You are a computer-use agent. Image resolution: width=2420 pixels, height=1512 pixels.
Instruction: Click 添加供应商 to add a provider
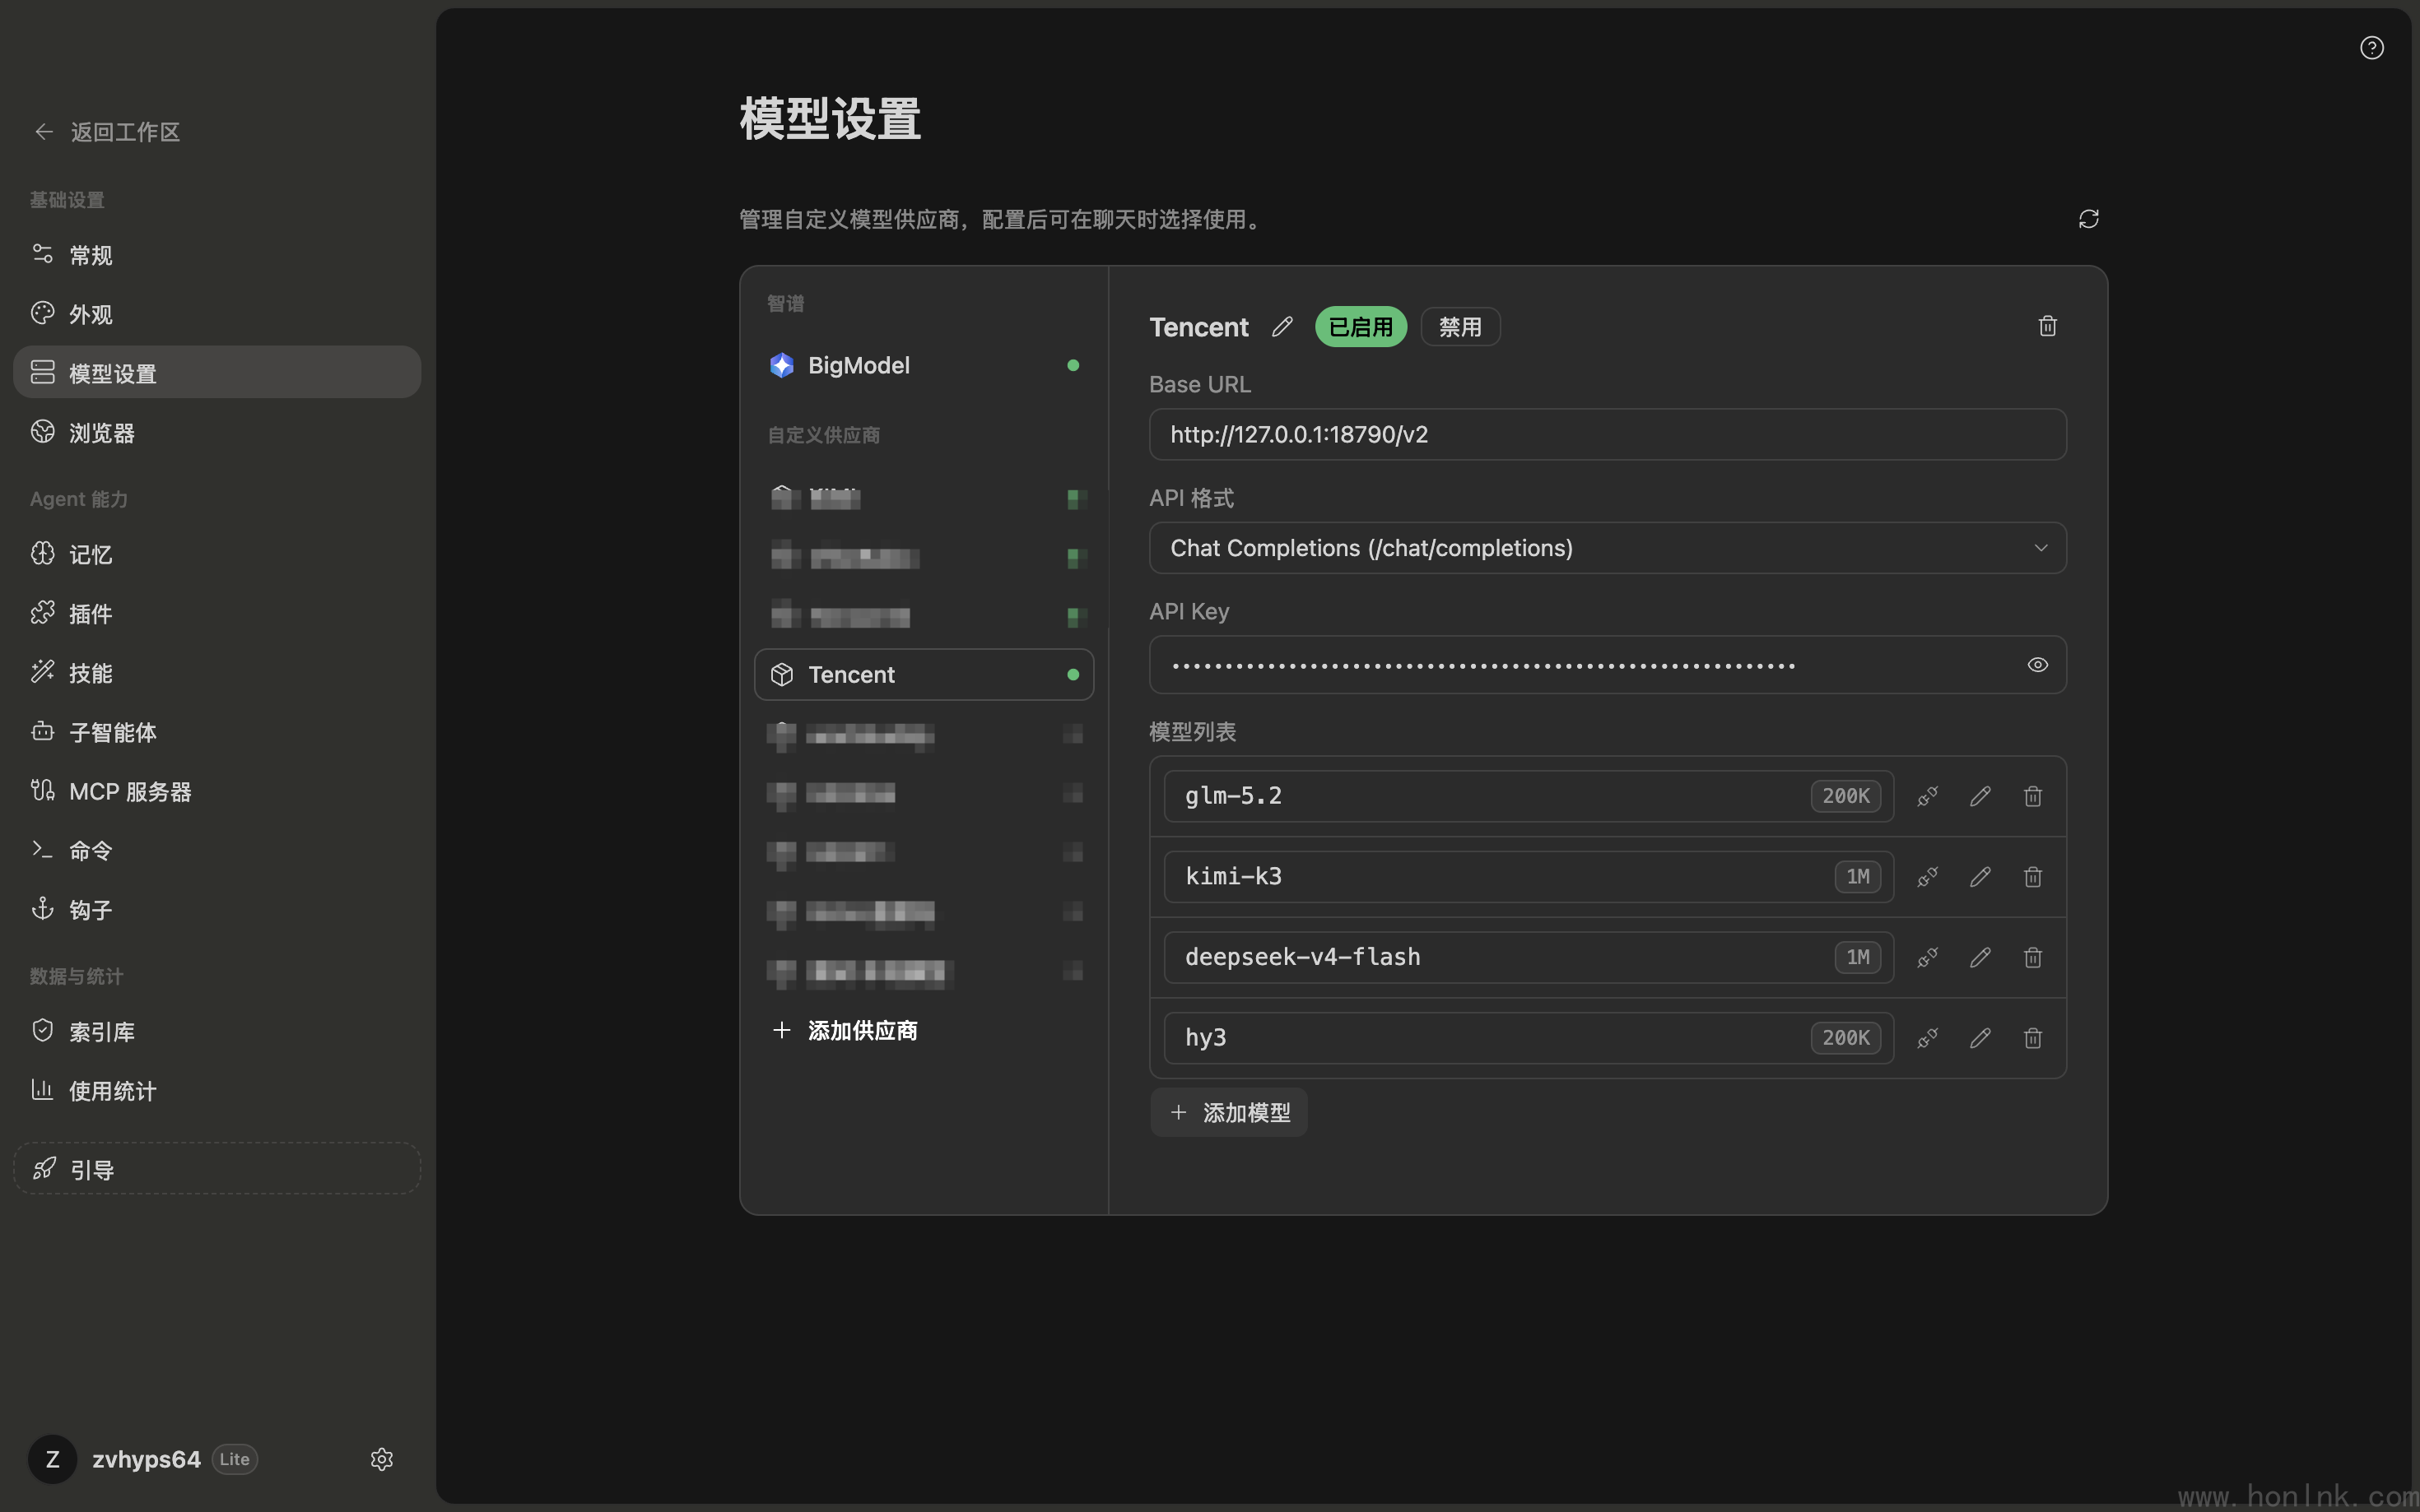(845, 1030)
